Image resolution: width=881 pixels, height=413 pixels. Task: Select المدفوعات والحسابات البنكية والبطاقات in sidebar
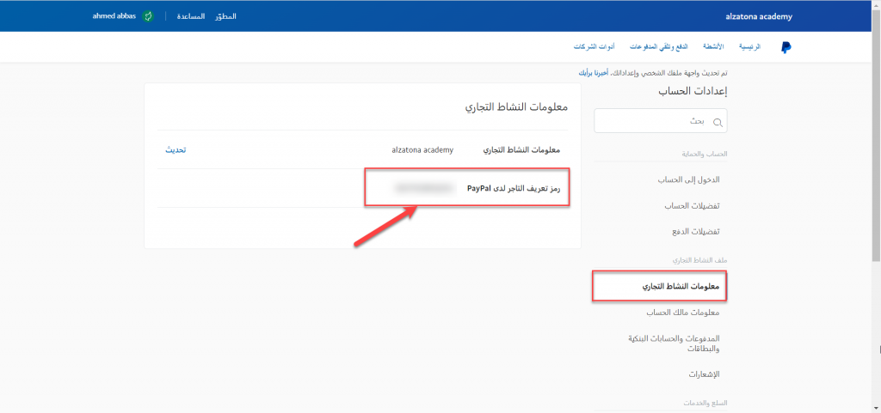[673, 343]
